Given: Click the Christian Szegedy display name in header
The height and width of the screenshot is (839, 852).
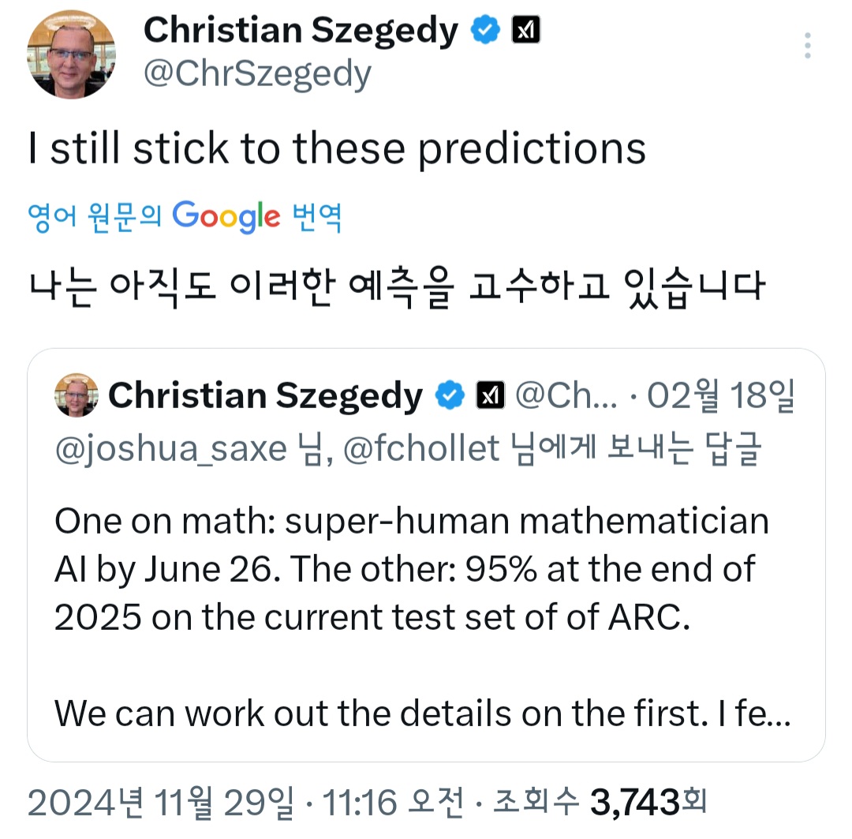Looking at the screenshot, I should coord(301,31).
